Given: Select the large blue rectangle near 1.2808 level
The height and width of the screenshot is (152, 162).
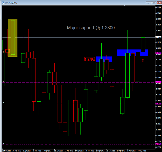Looking at the screenshot, I should pos(133,53).
